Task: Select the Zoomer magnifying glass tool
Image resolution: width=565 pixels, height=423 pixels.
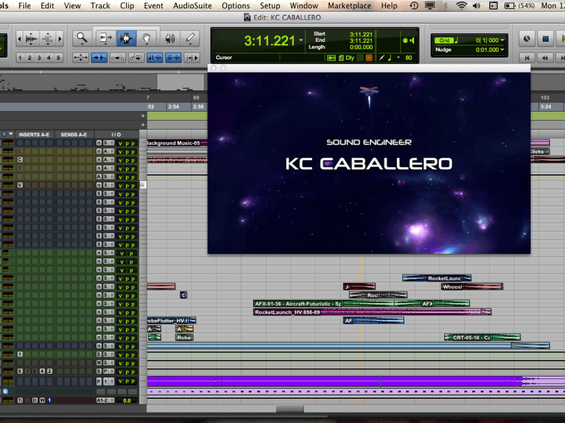Action: point(82,38)
